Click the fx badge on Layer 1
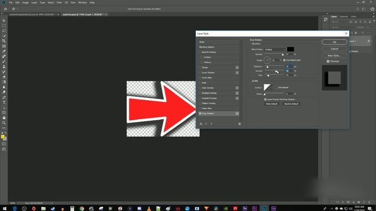Screen dimensions: 376x211 coord(369,41)
